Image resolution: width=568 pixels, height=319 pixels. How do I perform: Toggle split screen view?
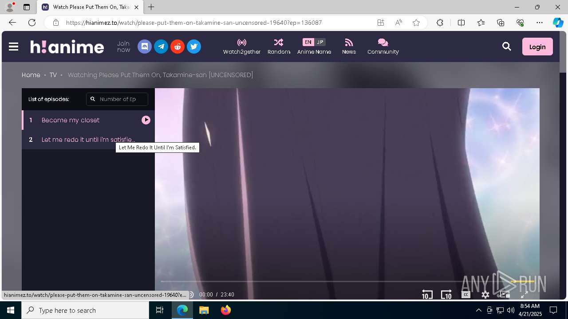pos(461,23)
